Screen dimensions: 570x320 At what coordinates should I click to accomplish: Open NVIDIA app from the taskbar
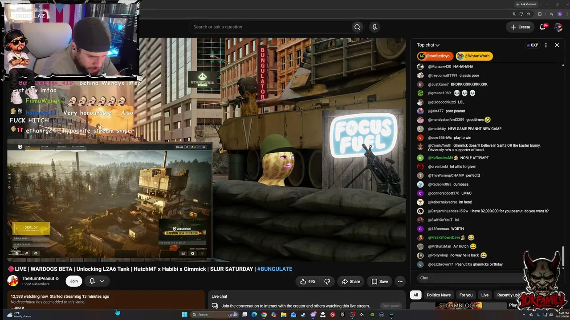click(372, 315)
